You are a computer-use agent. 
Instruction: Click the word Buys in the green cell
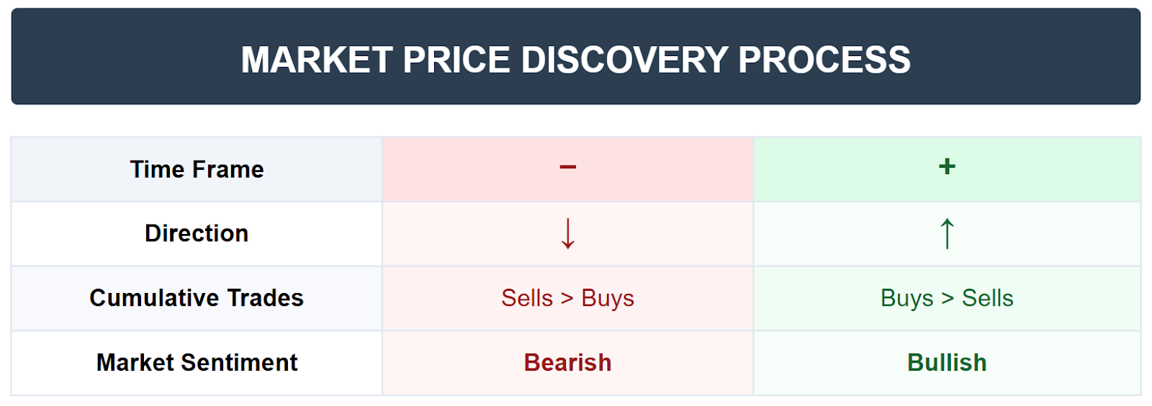906,298
